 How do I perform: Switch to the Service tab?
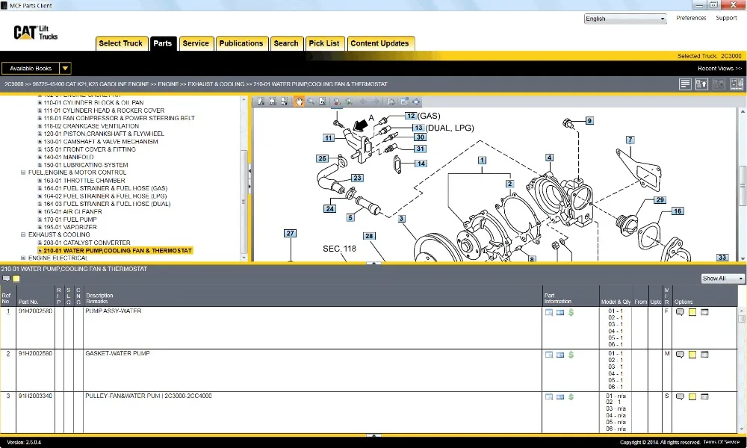pyautogui.click(x=196, y=43)
